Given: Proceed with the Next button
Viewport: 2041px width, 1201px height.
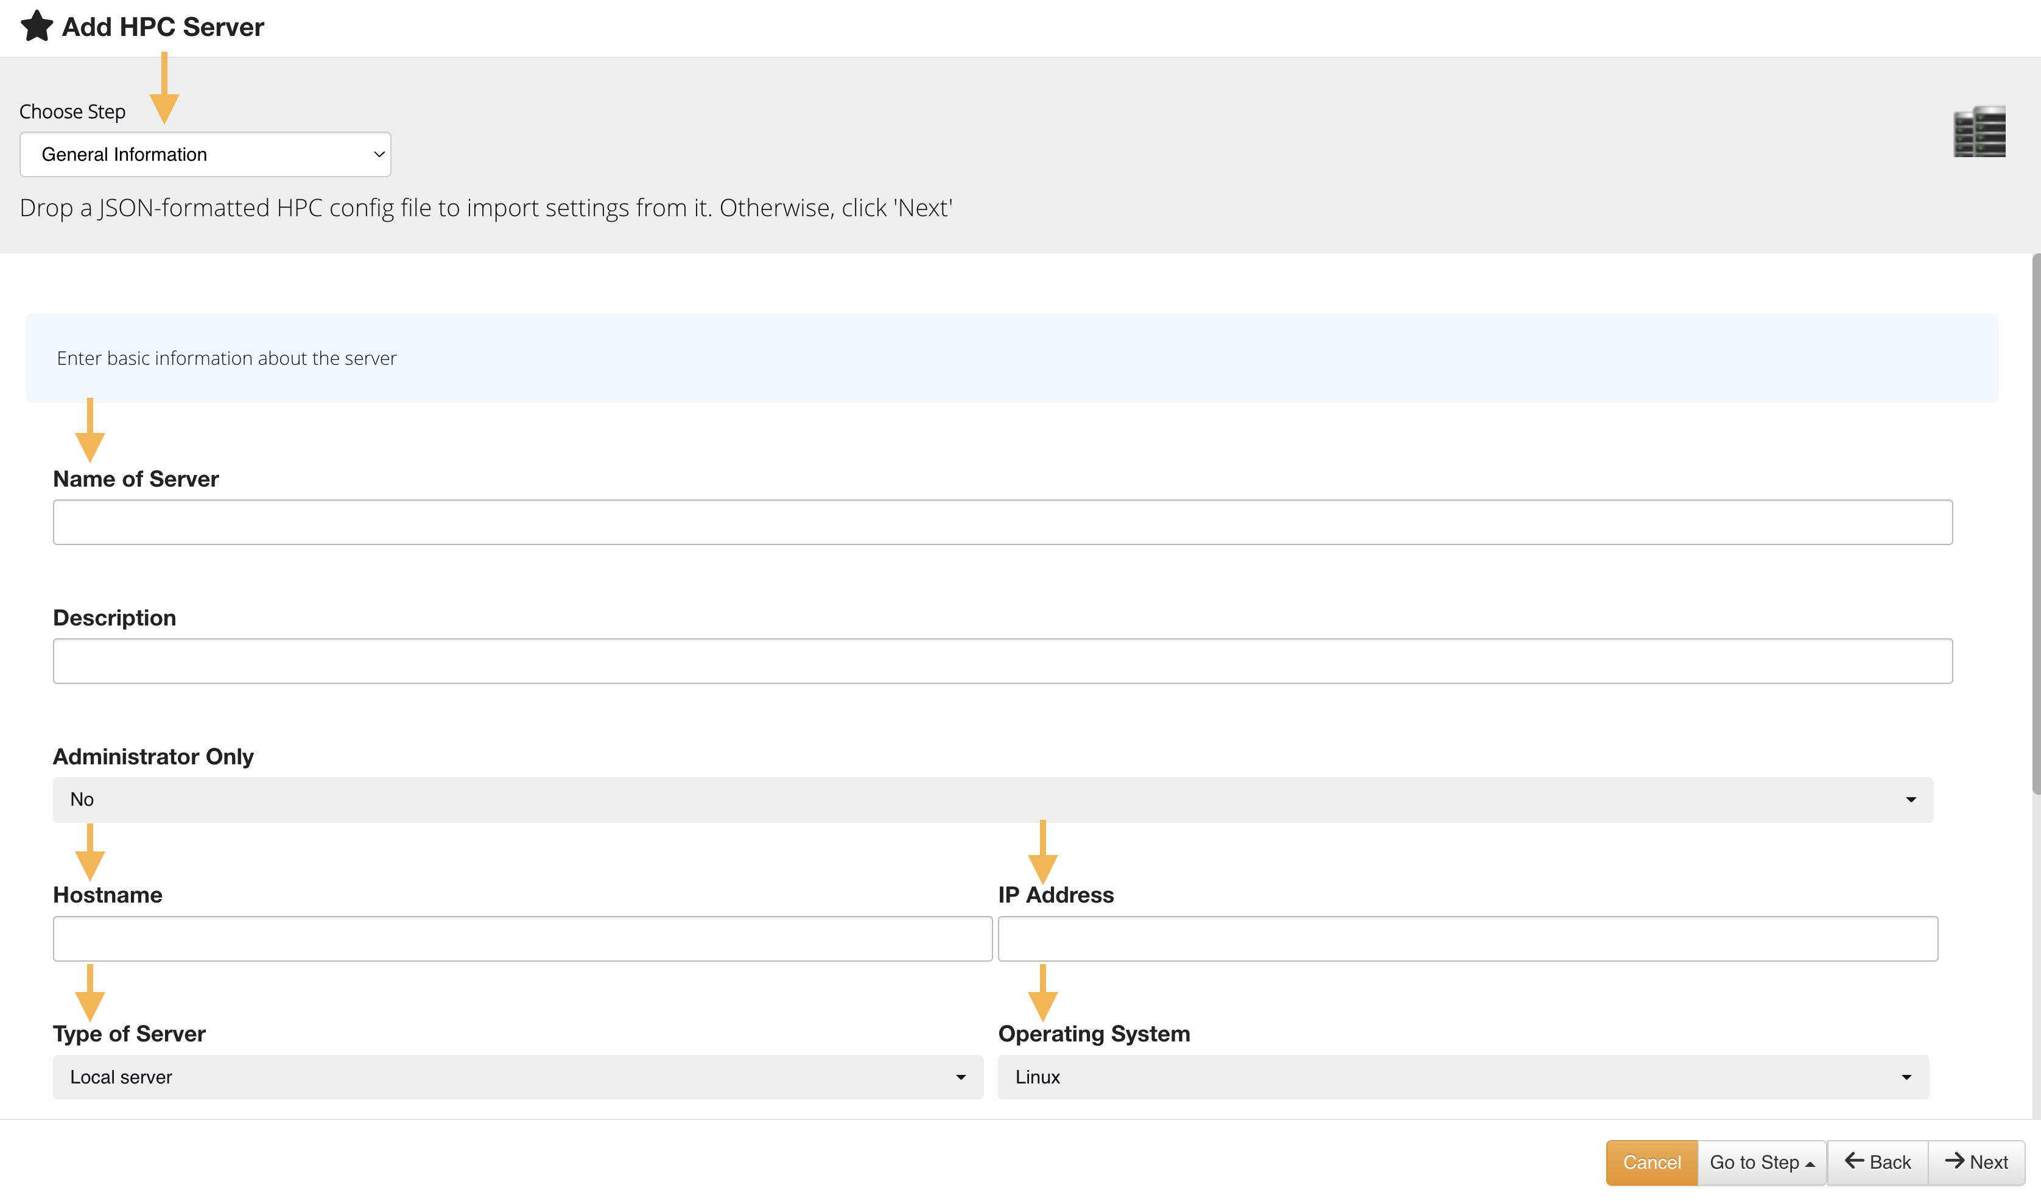Looking at the screenshot, I should click(x=1976, y=1163).
